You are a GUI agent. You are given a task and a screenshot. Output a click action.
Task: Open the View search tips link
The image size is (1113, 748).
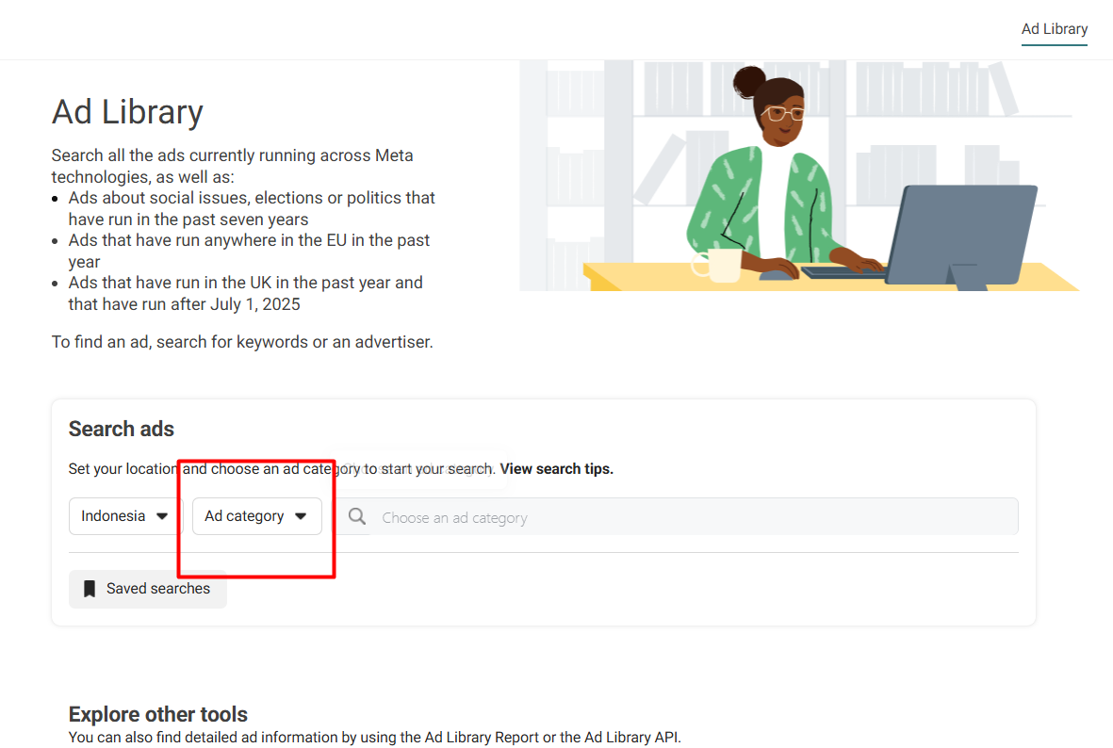tap(556, 468)
